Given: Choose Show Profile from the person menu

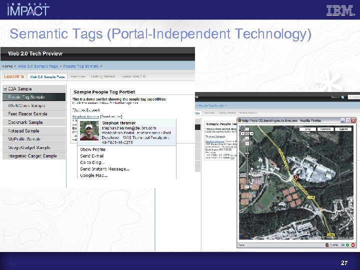Looking at the screenshot, I should [92, 149].
